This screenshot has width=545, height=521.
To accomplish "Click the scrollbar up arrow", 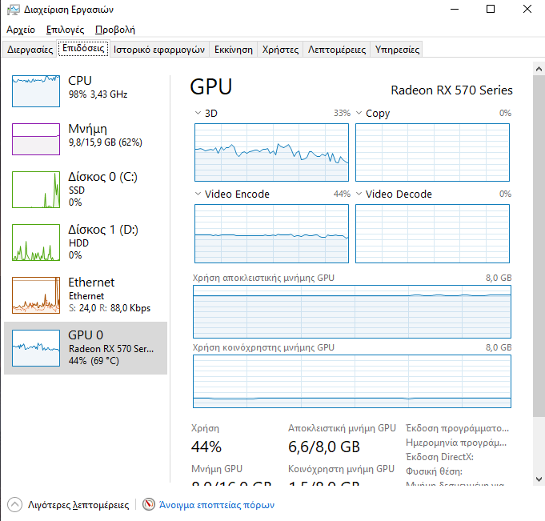I will point(539,69).
